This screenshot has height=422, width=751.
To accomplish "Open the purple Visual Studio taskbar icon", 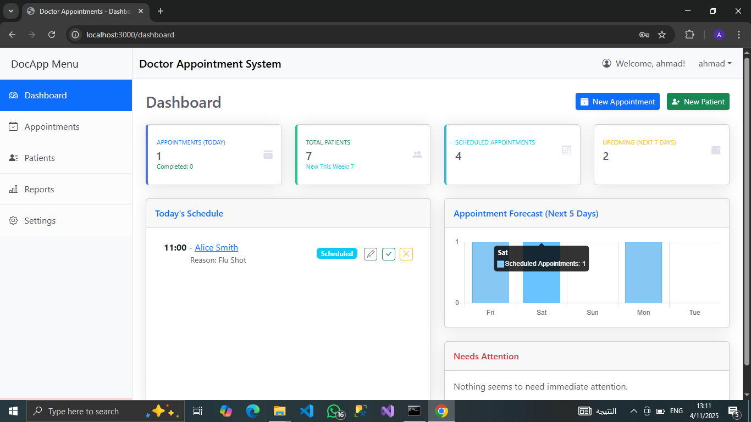I will (388, 411).
